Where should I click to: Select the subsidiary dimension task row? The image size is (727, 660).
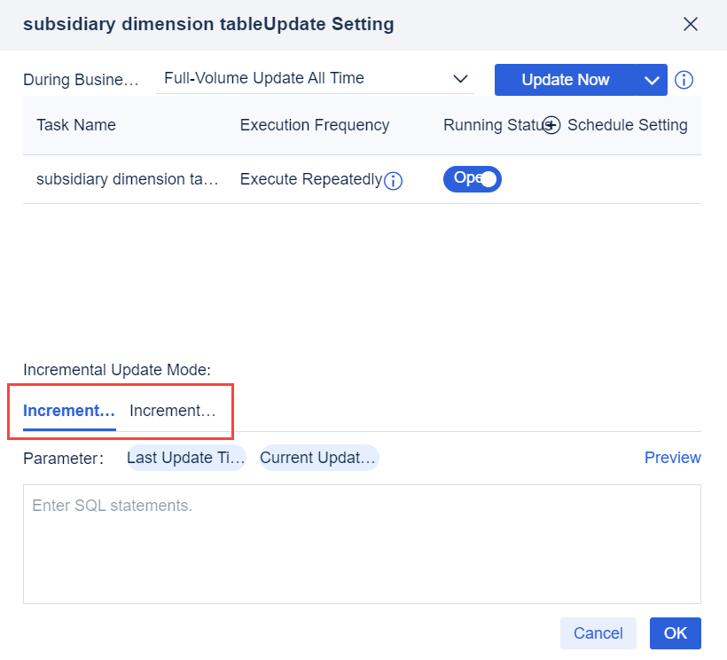pos(127,179)
